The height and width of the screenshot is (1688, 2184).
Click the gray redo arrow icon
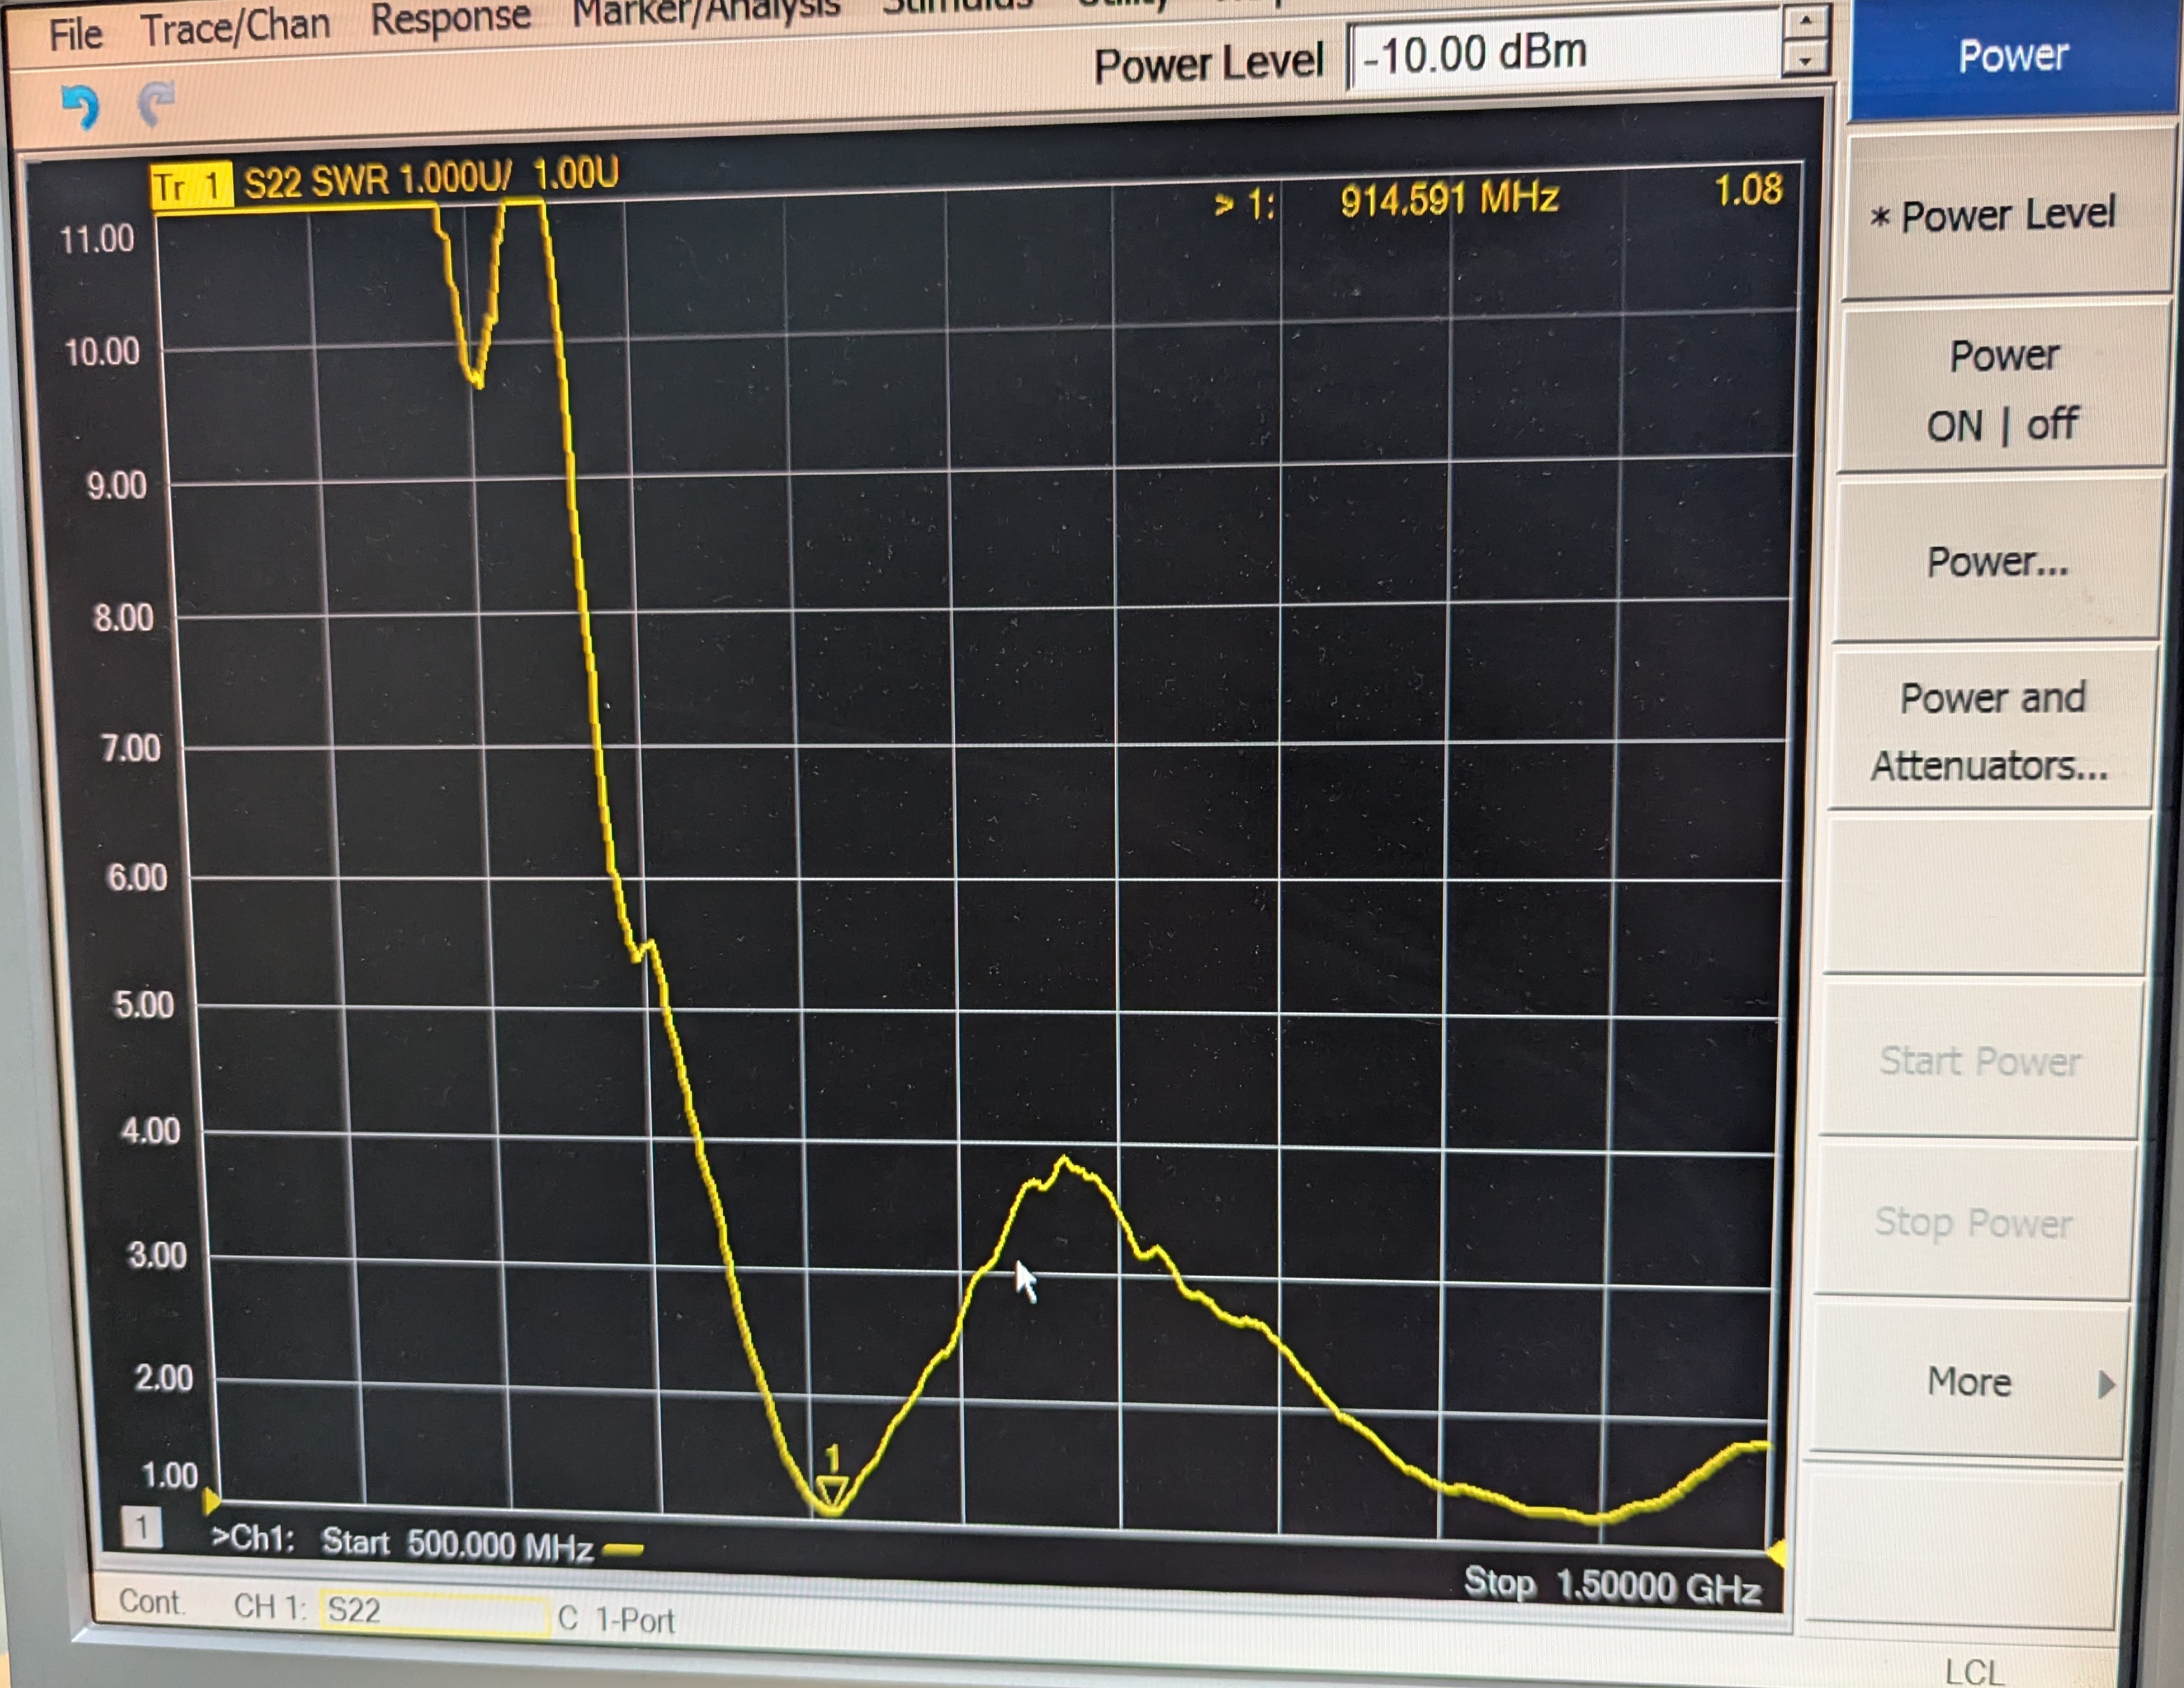coord(156,103)
